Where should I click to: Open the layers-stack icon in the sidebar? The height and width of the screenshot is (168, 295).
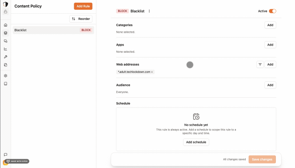pyautogui.click(x=5, y=33)
